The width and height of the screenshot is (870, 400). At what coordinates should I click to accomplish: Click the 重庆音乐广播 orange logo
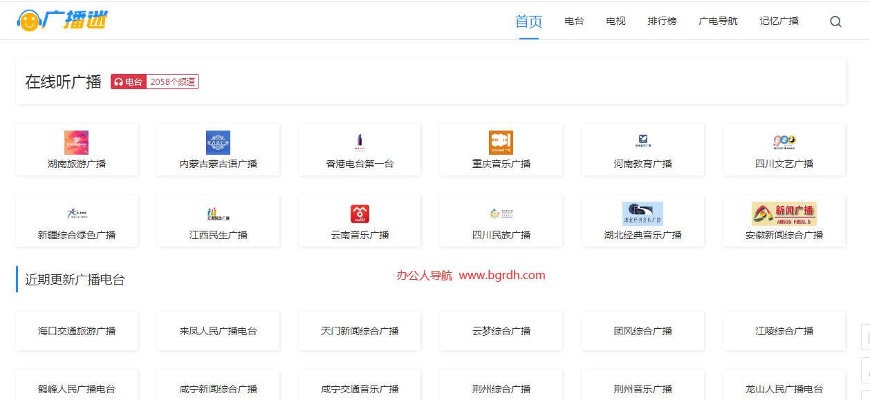coord(501,142)
